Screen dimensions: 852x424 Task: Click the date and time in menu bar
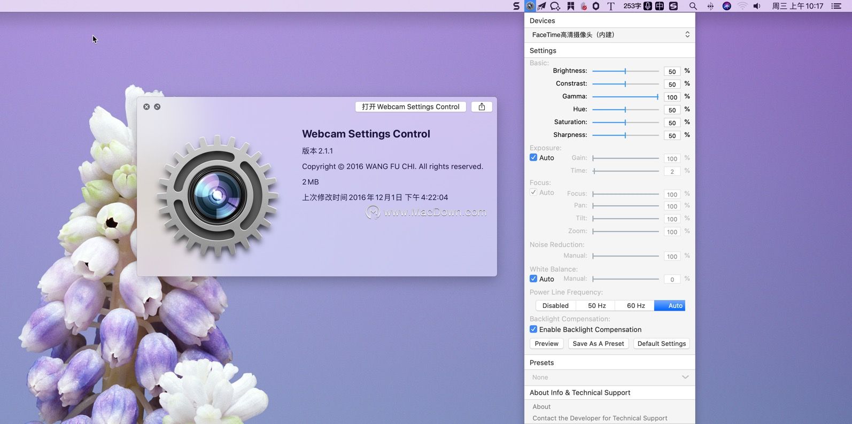click(798, 6)
